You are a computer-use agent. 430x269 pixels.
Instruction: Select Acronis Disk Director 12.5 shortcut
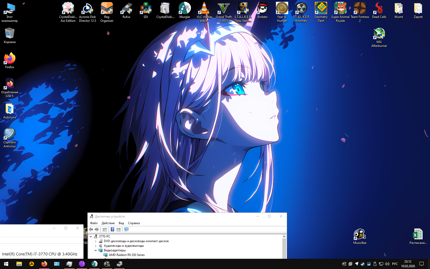[88, 12]
